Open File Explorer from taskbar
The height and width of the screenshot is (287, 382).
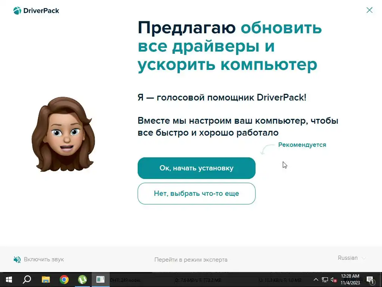pos(46,280)
